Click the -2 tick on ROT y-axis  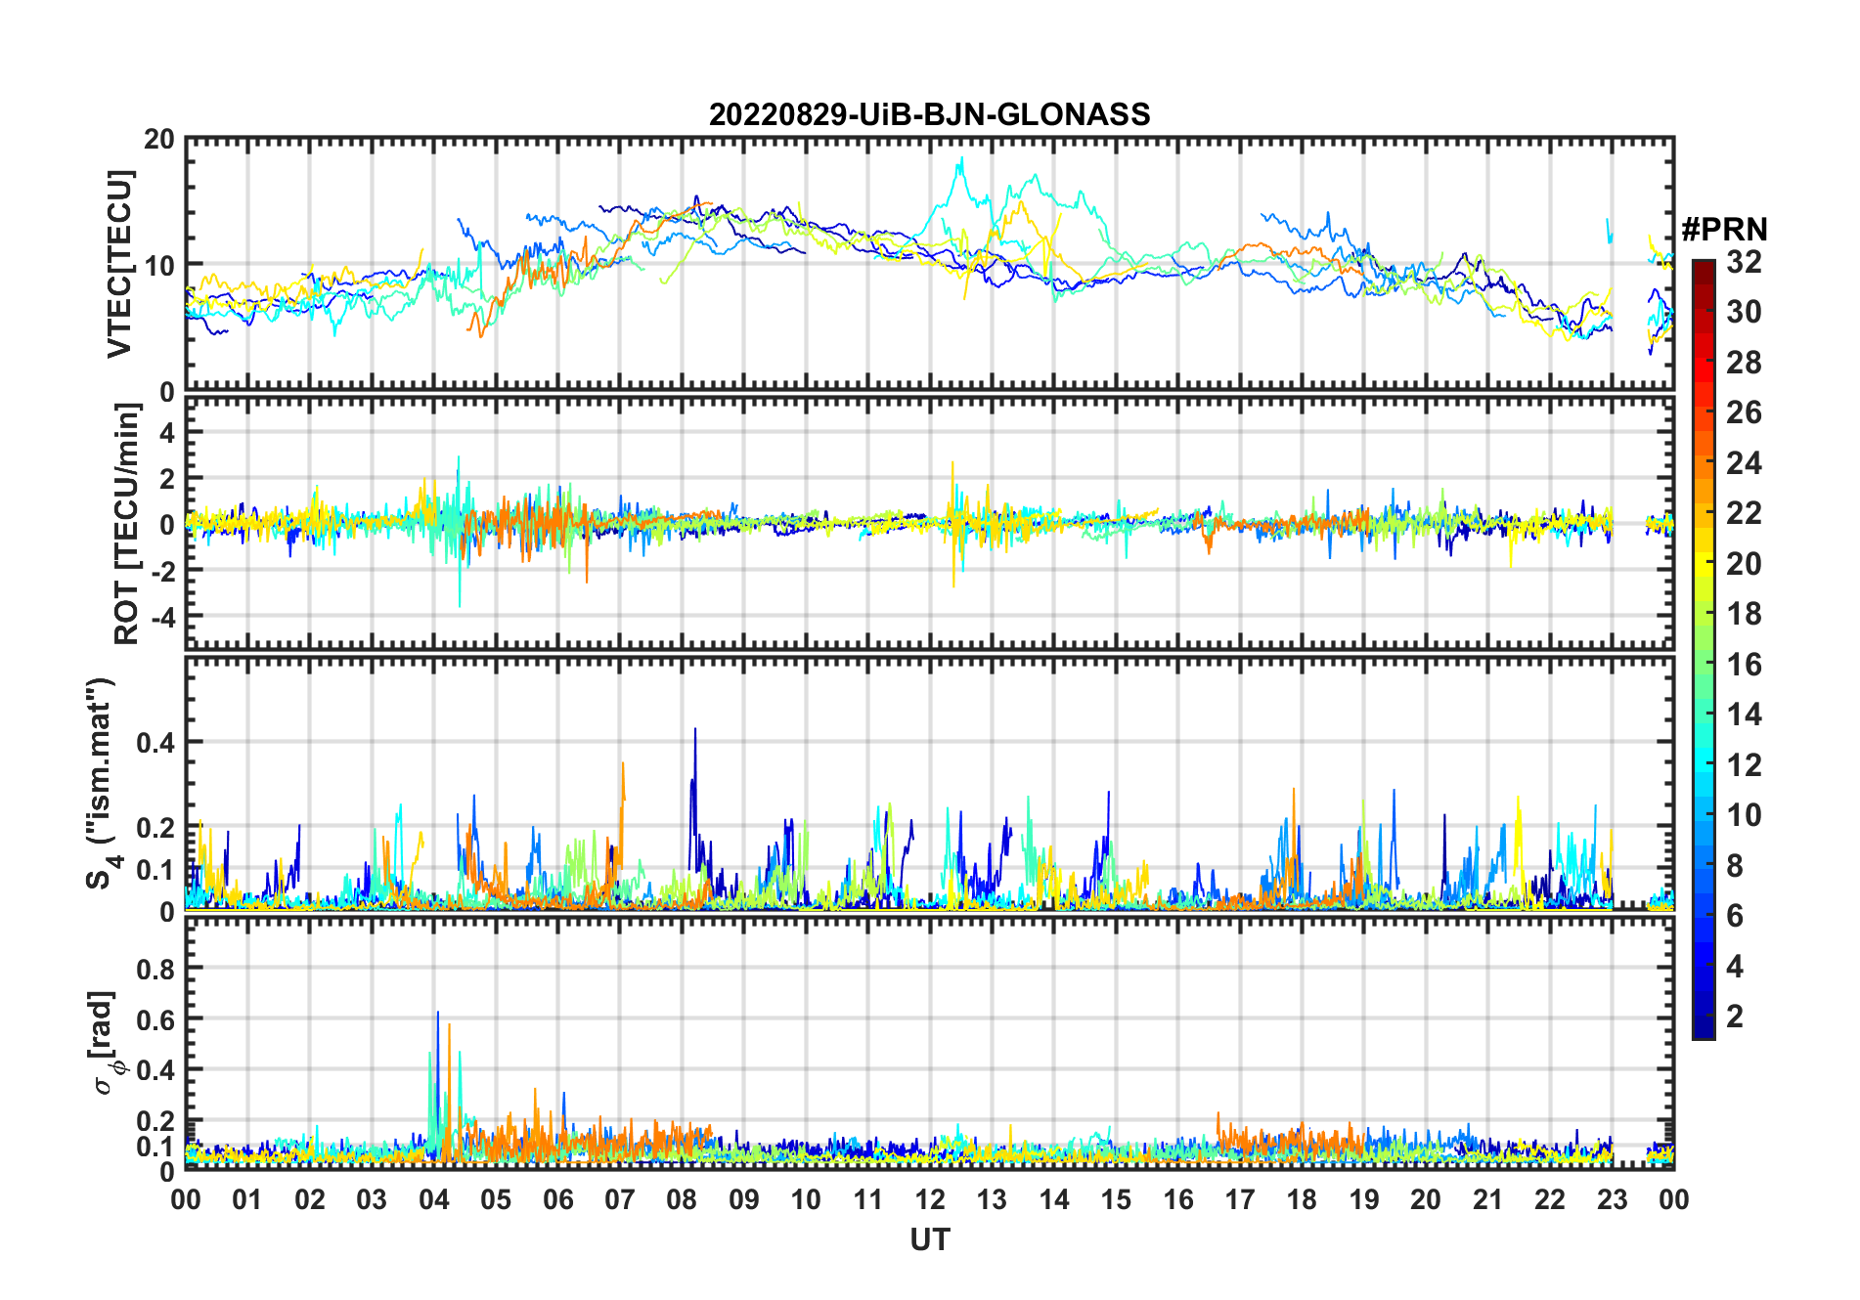pyautogui.click(x=162, y=570)
